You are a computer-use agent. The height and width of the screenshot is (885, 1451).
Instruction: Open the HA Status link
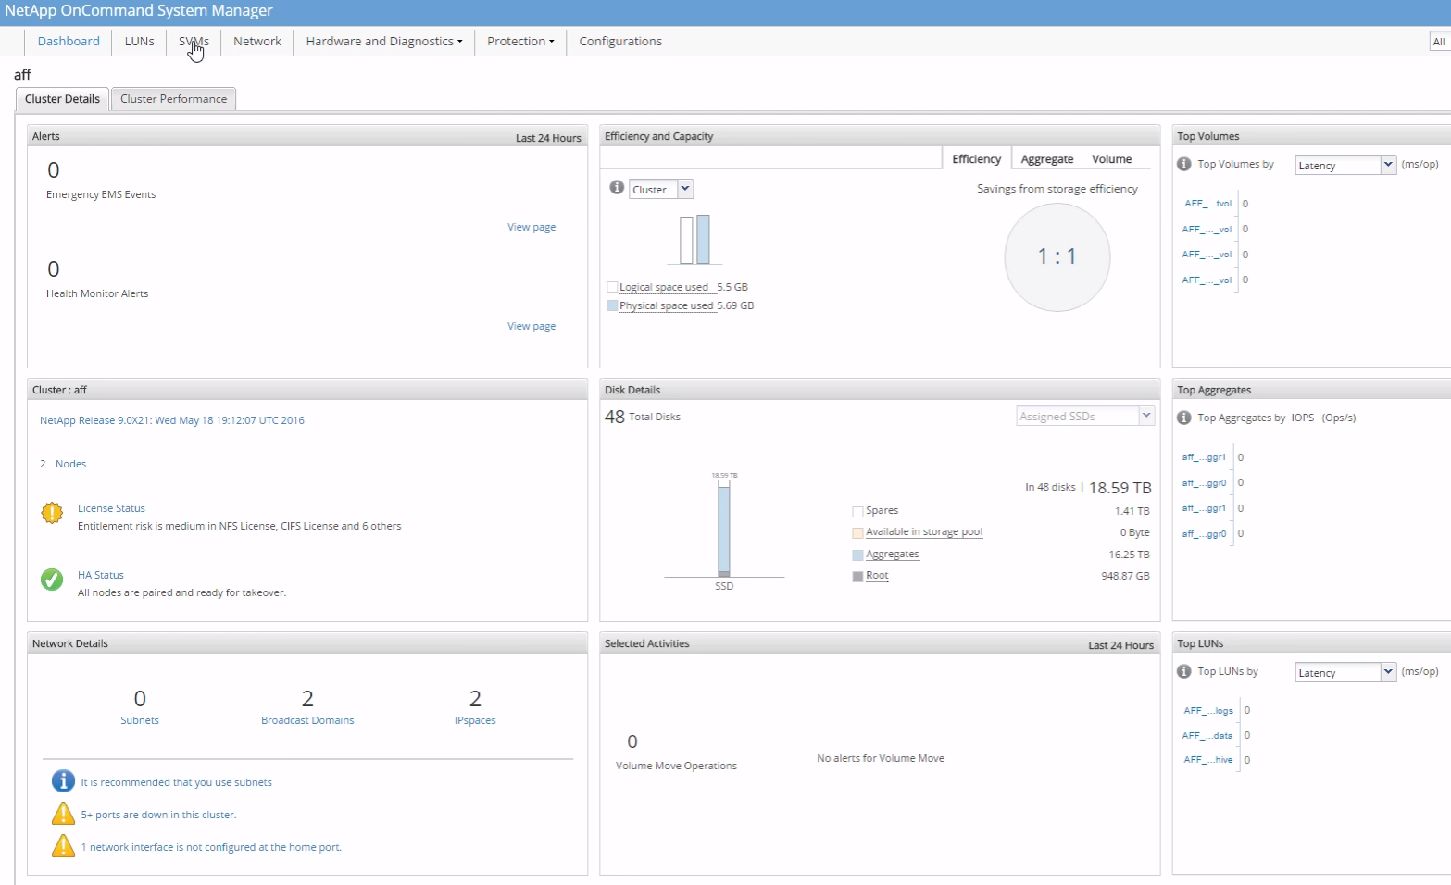click(x=101, y=575)
